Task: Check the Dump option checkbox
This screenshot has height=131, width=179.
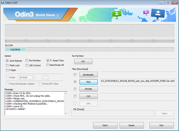Action: (7, 77)
